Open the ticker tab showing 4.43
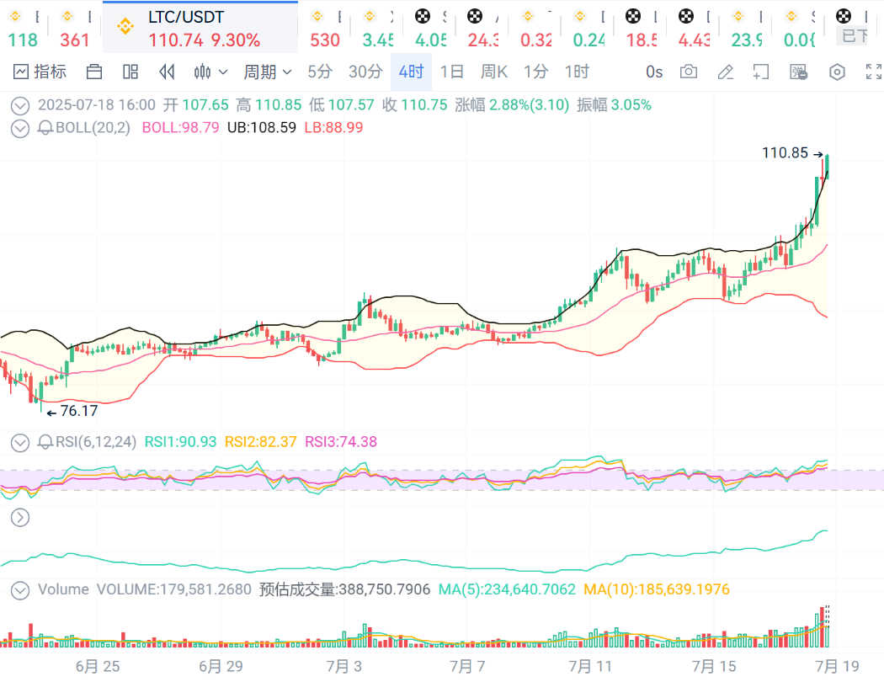884x682 pixels. point(694,28)
